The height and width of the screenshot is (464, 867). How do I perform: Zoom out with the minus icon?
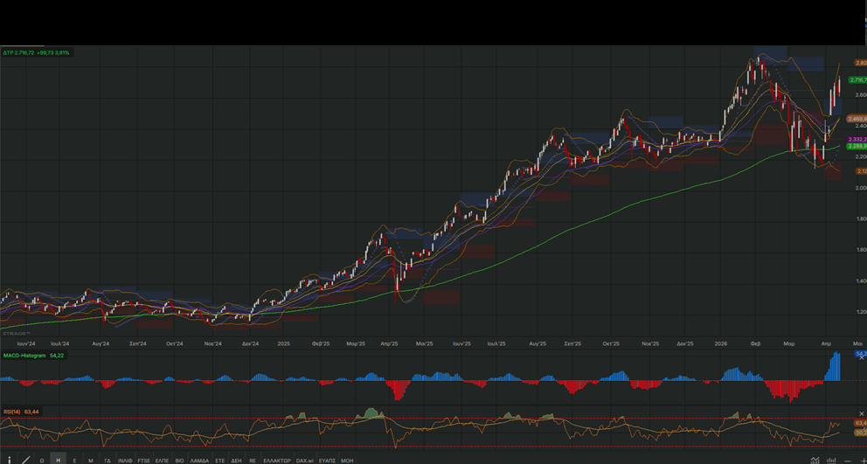pos(848,461)
